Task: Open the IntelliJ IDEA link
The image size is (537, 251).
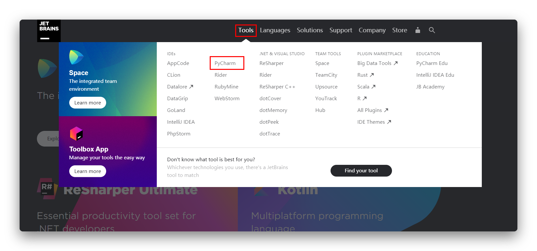Action: point(181,122)
